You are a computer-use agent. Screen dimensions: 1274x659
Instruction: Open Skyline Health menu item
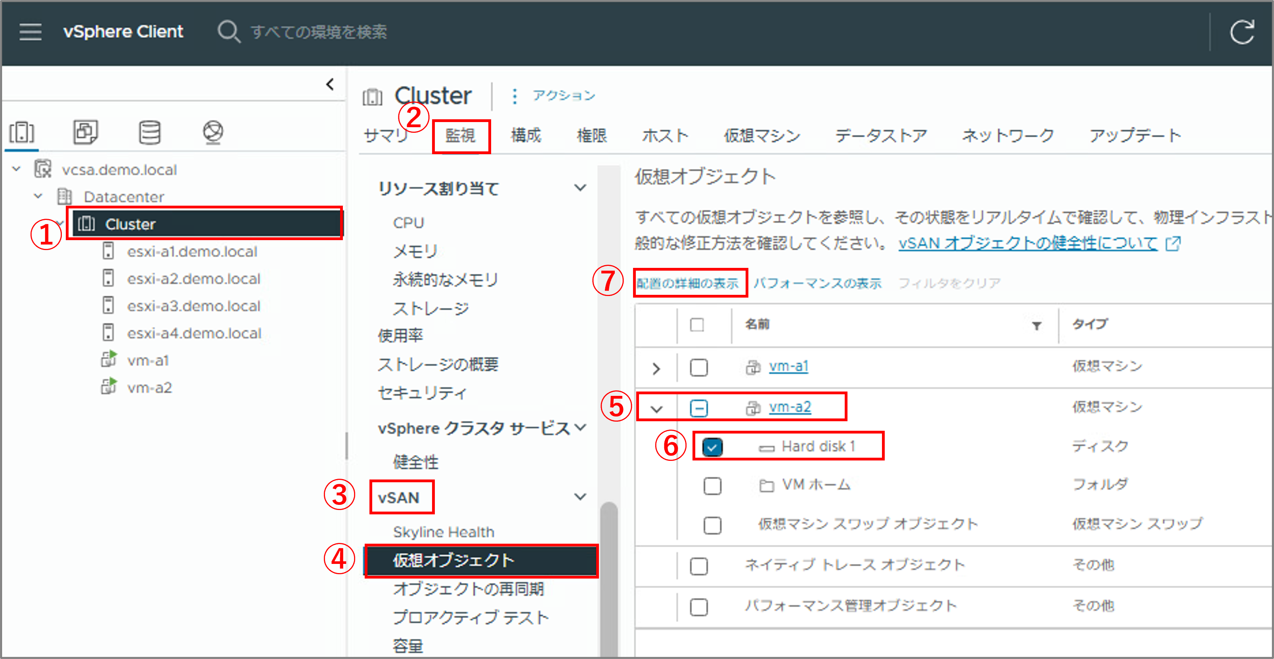(444, 532)
